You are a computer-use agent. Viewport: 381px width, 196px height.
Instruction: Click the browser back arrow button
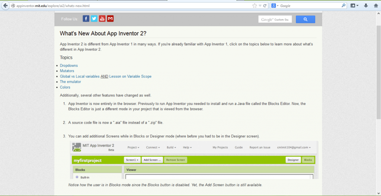(6, 6)
